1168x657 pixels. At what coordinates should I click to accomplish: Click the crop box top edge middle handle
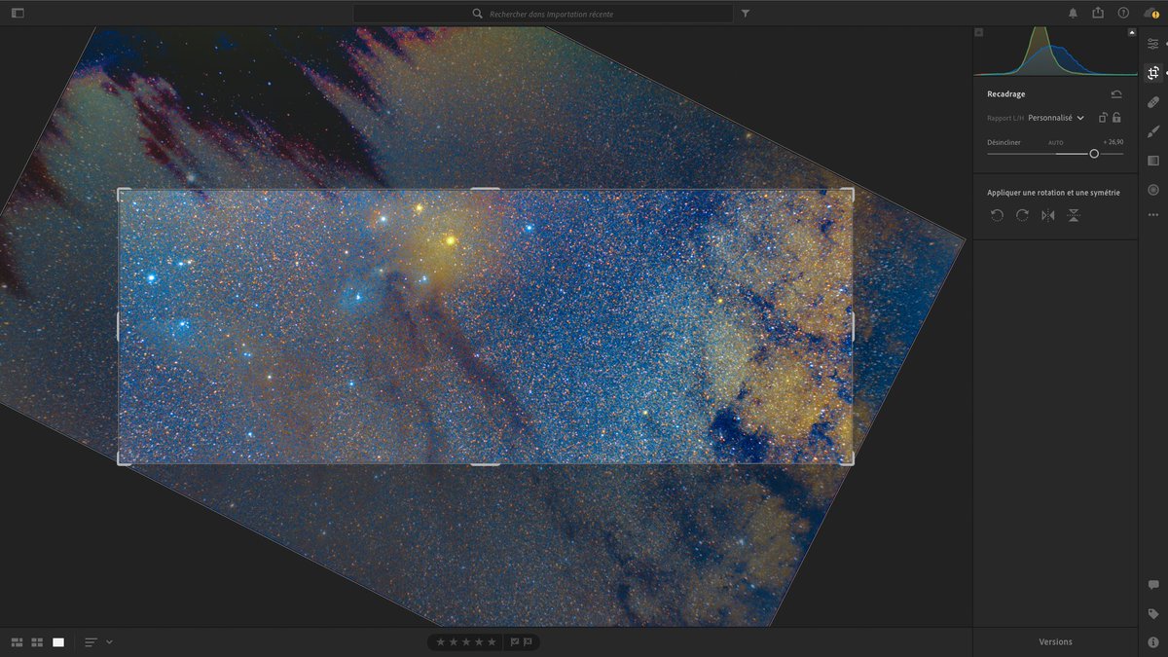[485, 190]
